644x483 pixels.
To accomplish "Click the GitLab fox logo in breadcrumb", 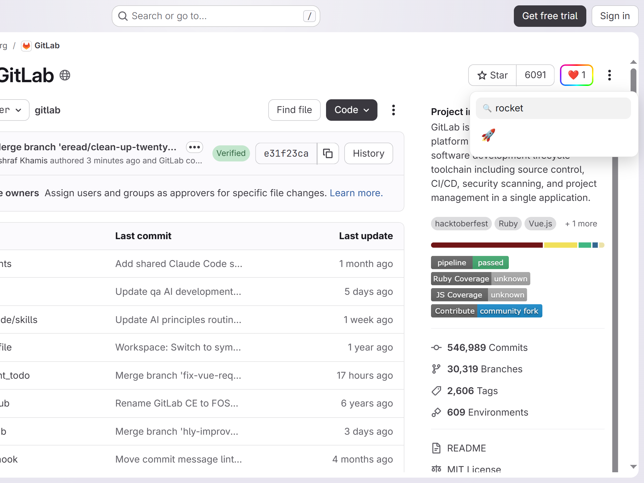I will click(26, 46).
